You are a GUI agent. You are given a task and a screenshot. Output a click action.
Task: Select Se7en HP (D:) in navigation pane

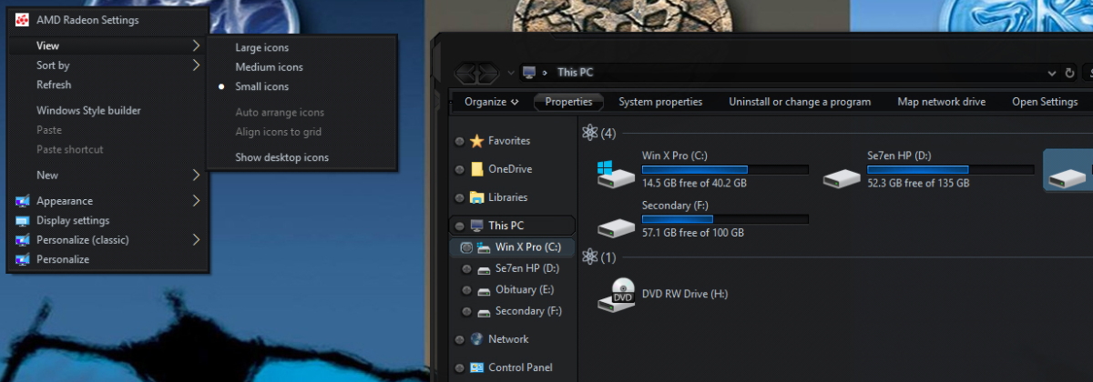coord(527,268)
